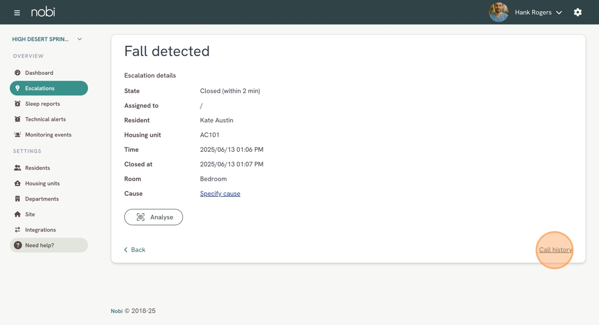Click the OVERVIEW section header

(28, 56)
